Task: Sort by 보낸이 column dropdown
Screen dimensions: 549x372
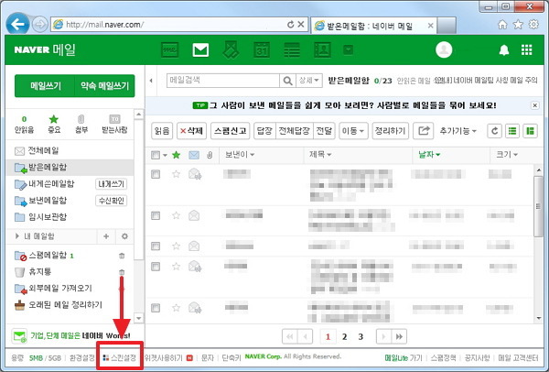Action: (x=240, y=155)
